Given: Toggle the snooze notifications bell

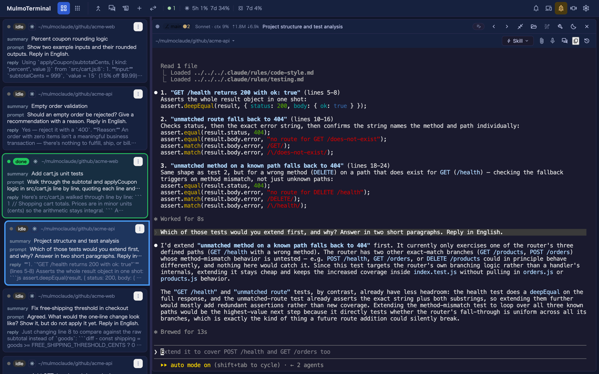Looking at the screenshot, I should point(561,8).
